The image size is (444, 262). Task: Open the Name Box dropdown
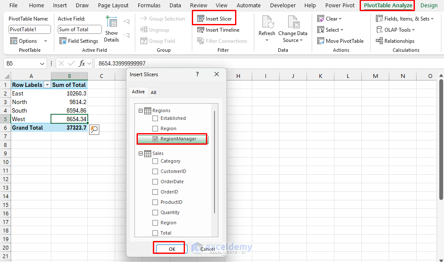point(42,64)
